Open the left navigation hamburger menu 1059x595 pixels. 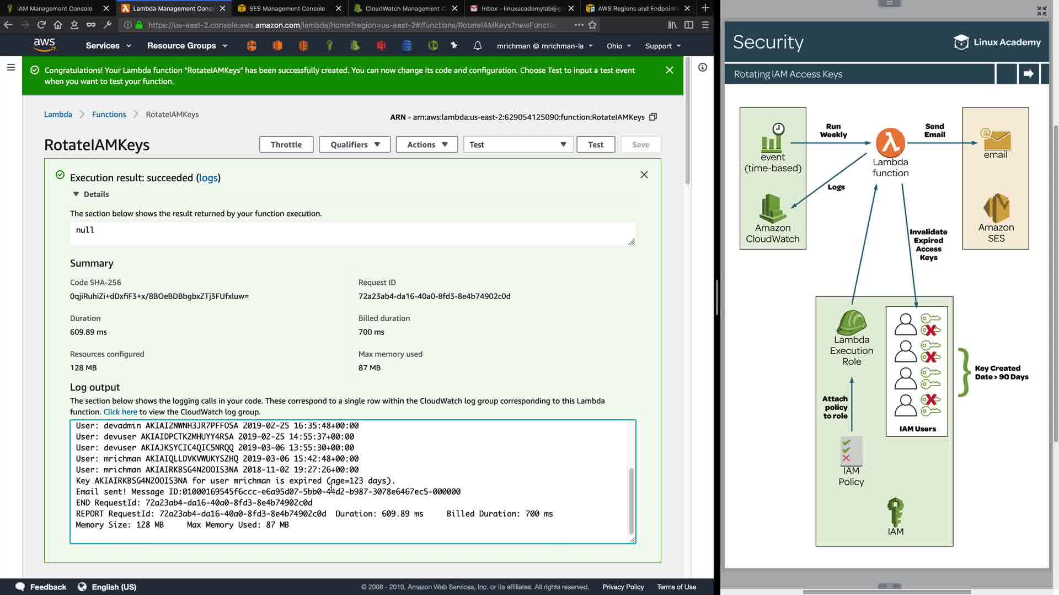tap(10, 67)
